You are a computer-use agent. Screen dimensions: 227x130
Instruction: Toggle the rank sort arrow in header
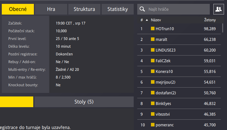point(147,20)
